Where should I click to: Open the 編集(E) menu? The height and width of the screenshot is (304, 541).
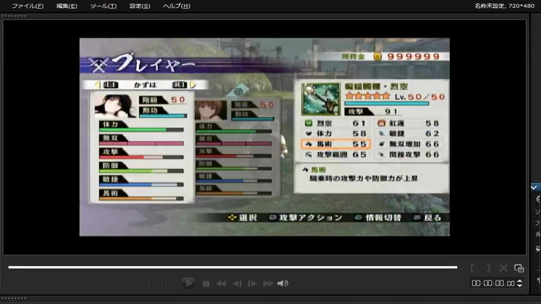[66, 6]
